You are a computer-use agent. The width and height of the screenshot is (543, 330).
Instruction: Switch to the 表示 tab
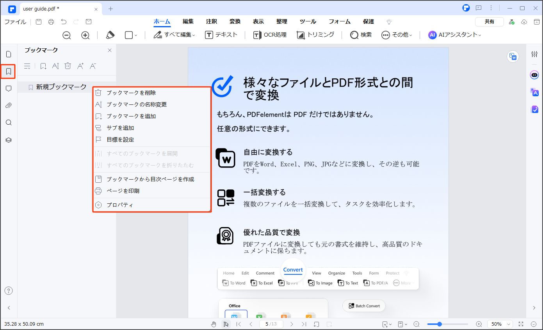[258, 22]
